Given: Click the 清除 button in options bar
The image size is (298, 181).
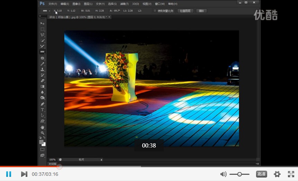Looking at the screenshot, I should tap(201, 11).
